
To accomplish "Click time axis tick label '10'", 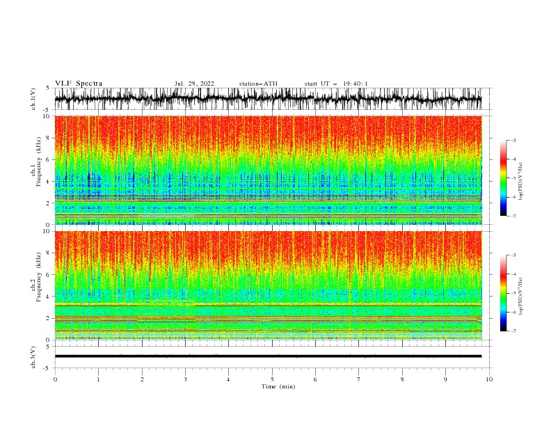I will pos(489,379).
